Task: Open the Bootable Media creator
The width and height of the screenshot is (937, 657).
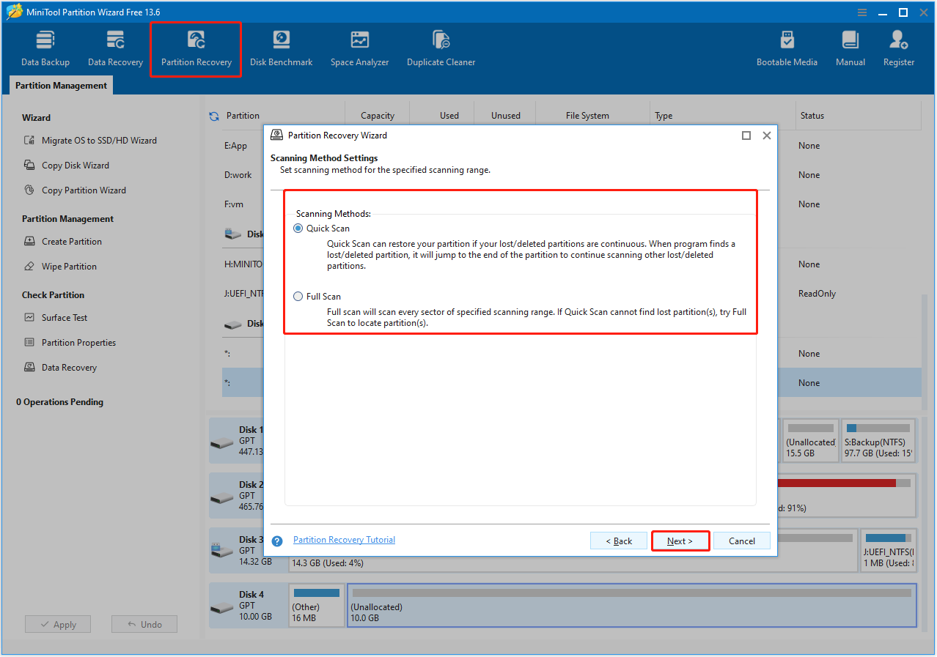Action: (787, 46)
